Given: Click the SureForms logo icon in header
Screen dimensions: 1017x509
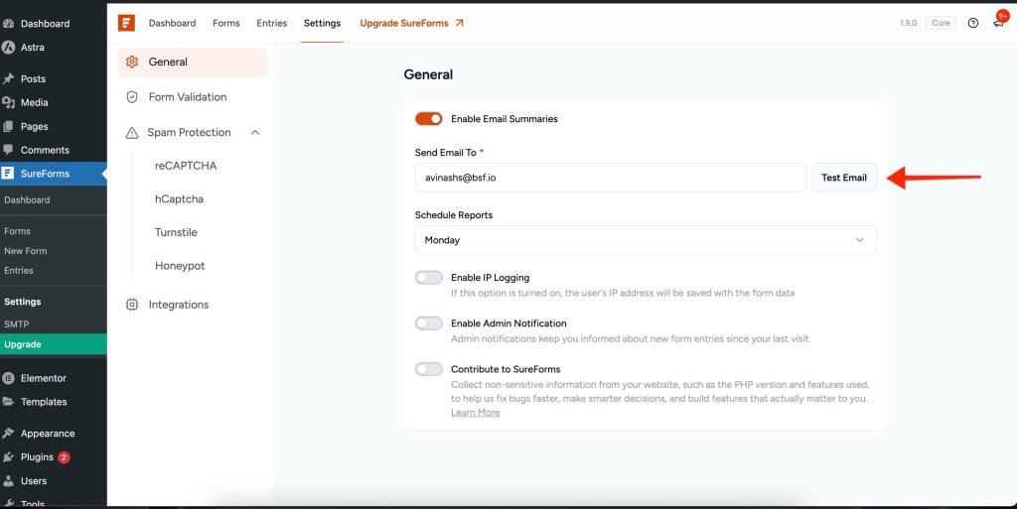Looking at the screenshot, I should click(x=126, y=23).
